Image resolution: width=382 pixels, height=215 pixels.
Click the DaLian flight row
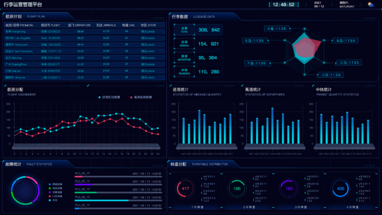(x=84, y=71)
